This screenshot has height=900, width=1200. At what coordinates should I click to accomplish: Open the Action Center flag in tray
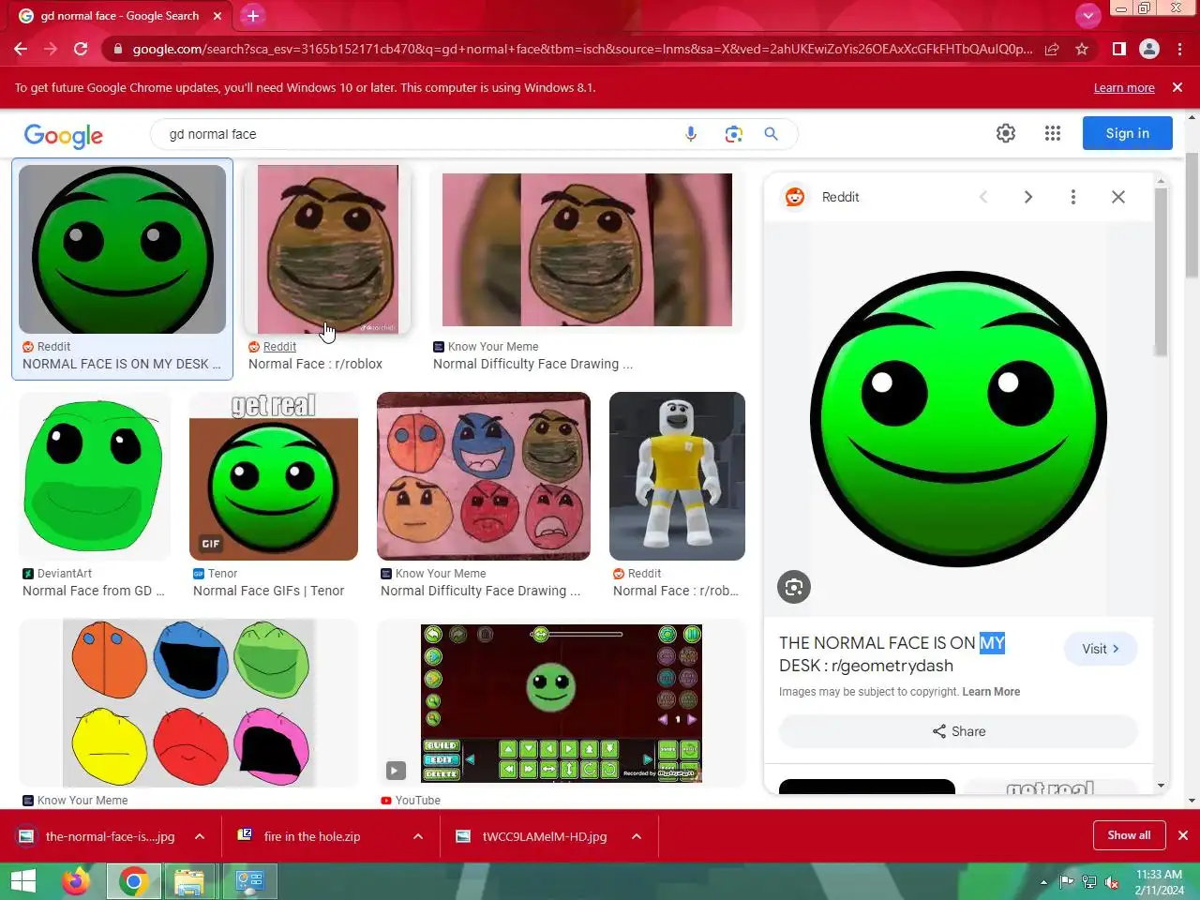click(1067, 882)
